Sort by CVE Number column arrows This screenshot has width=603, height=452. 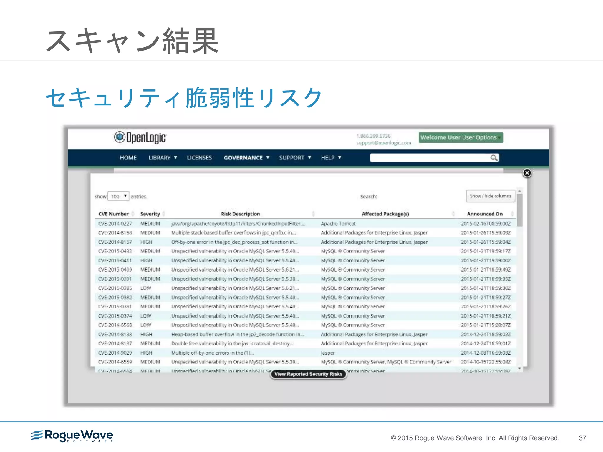133,214
